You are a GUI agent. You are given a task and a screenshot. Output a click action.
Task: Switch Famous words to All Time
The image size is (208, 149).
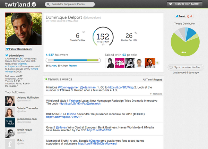pos(147,80)
